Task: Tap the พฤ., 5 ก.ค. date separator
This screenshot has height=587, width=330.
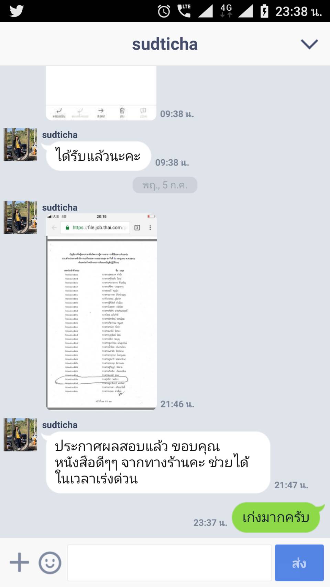Action: [165, 185]
